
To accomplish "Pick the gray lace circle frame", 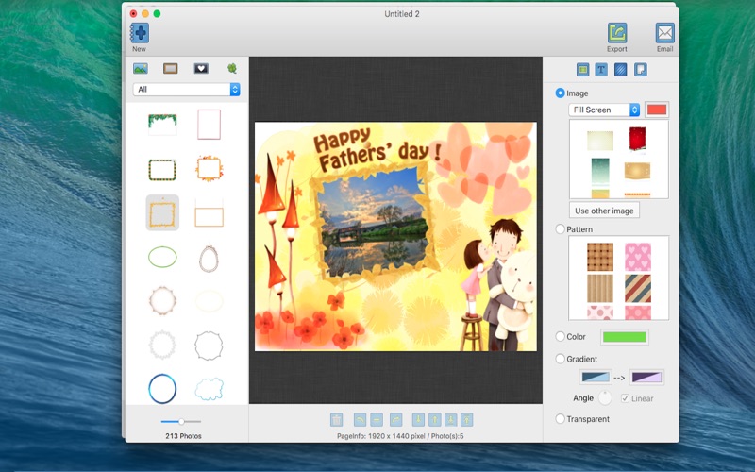I will [162, 345].
